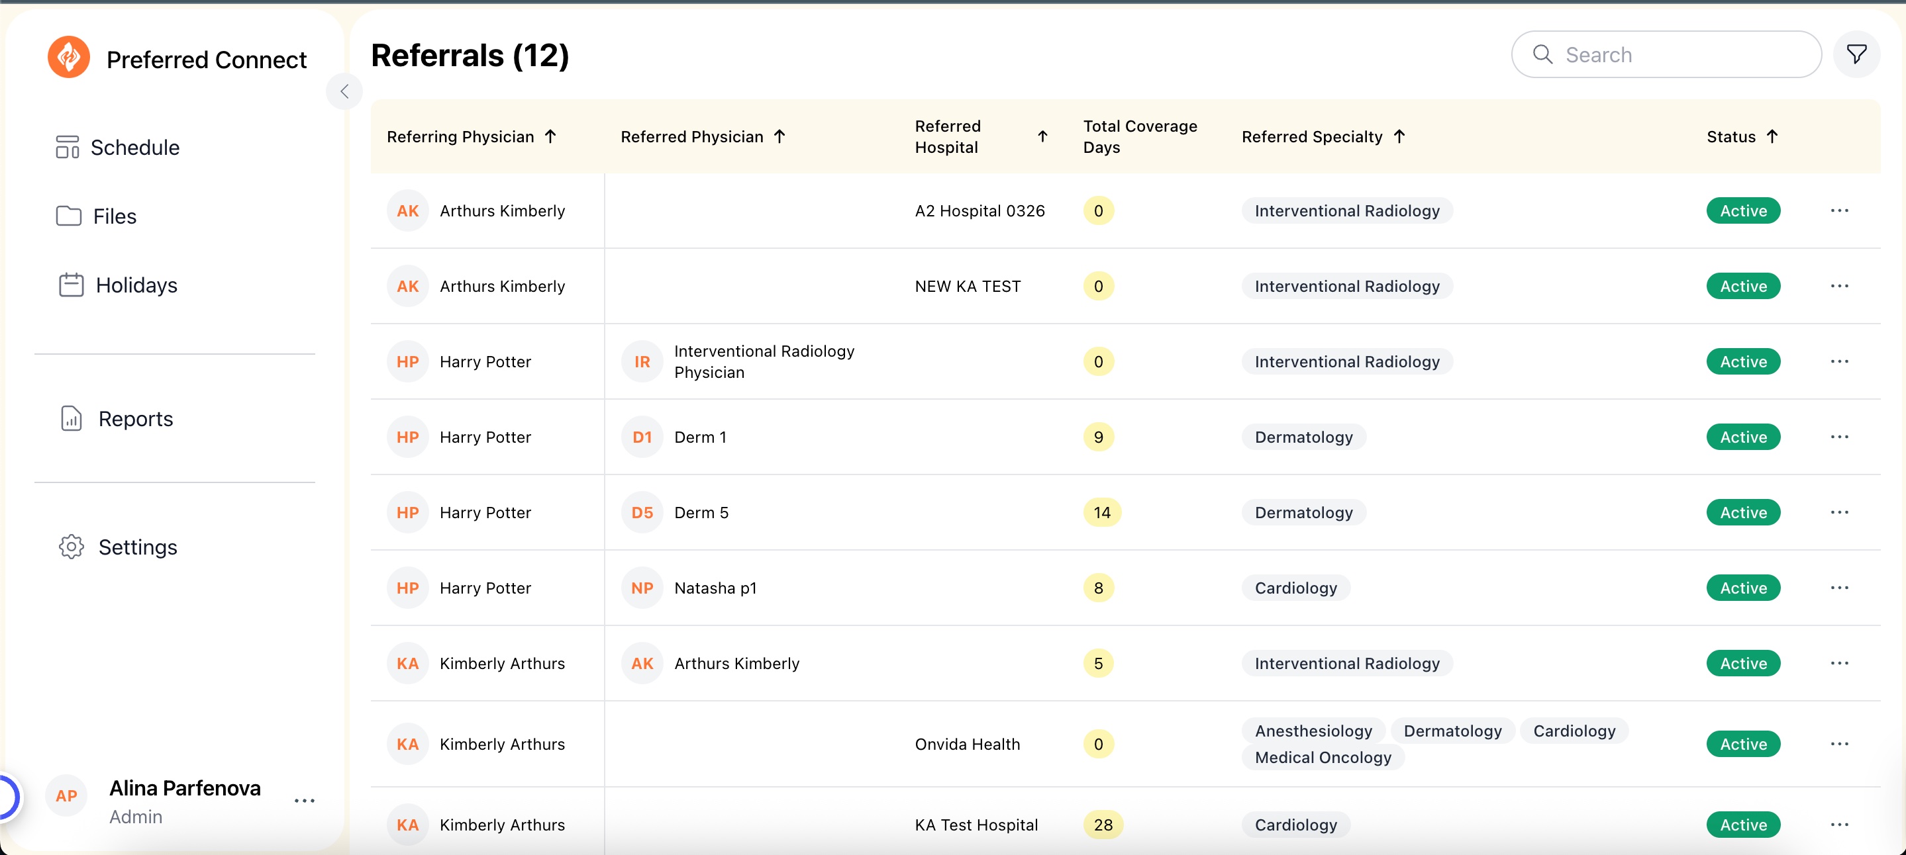The image size is (1906, 855).
Task: Click the Medical Oncology specialty tag
Action: [1323, 757]
